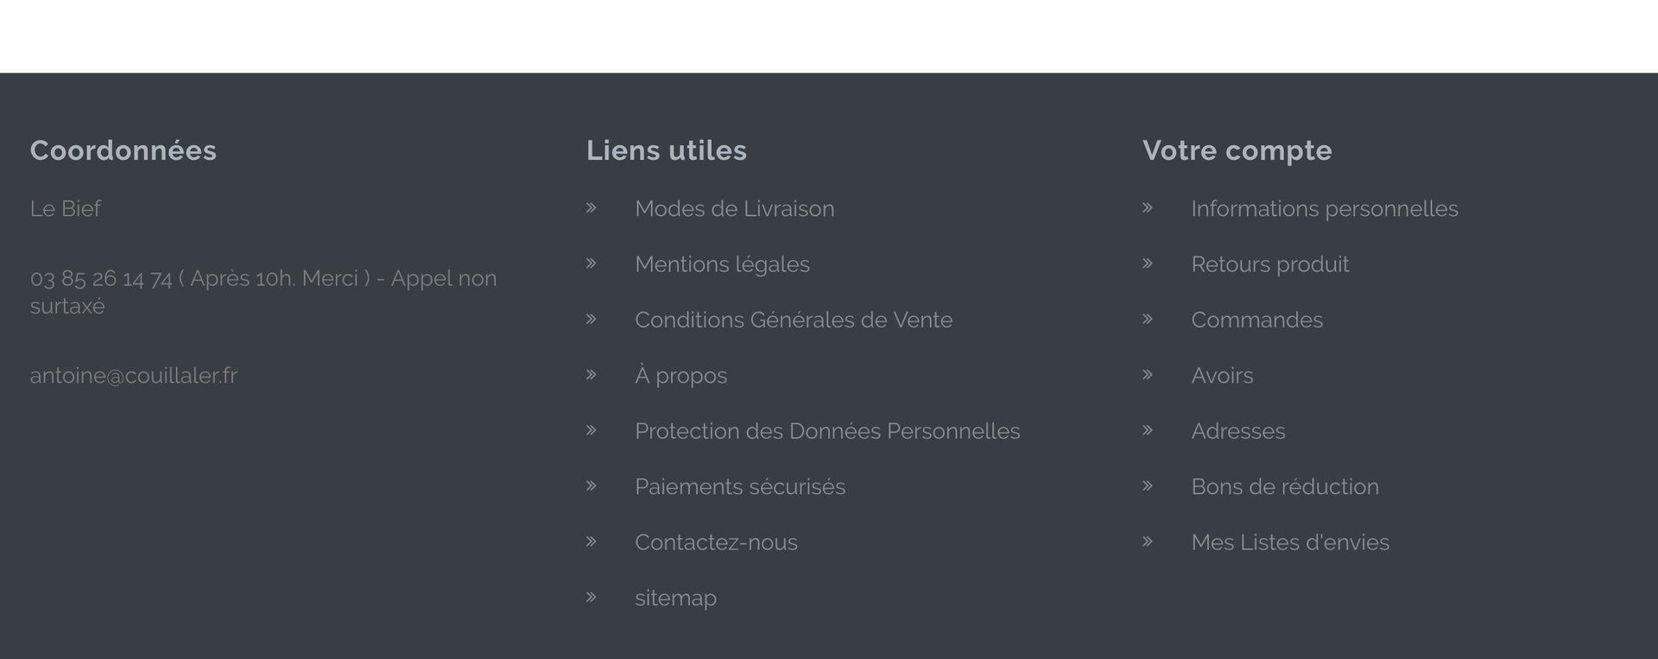Open the Mentions légales page
This screenshot has width=1658, height=659.
click(x=722, y=264)
